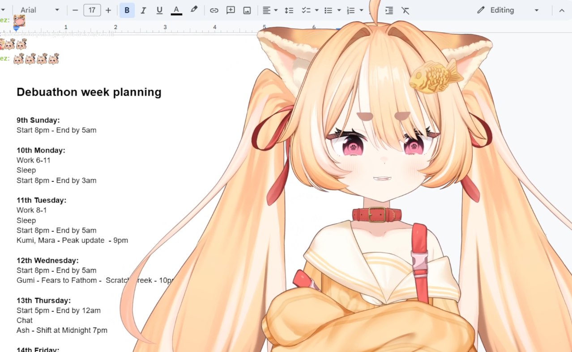Toggle underline formatting
Viewport: 572px width, 352px height.
click(159, 10)
